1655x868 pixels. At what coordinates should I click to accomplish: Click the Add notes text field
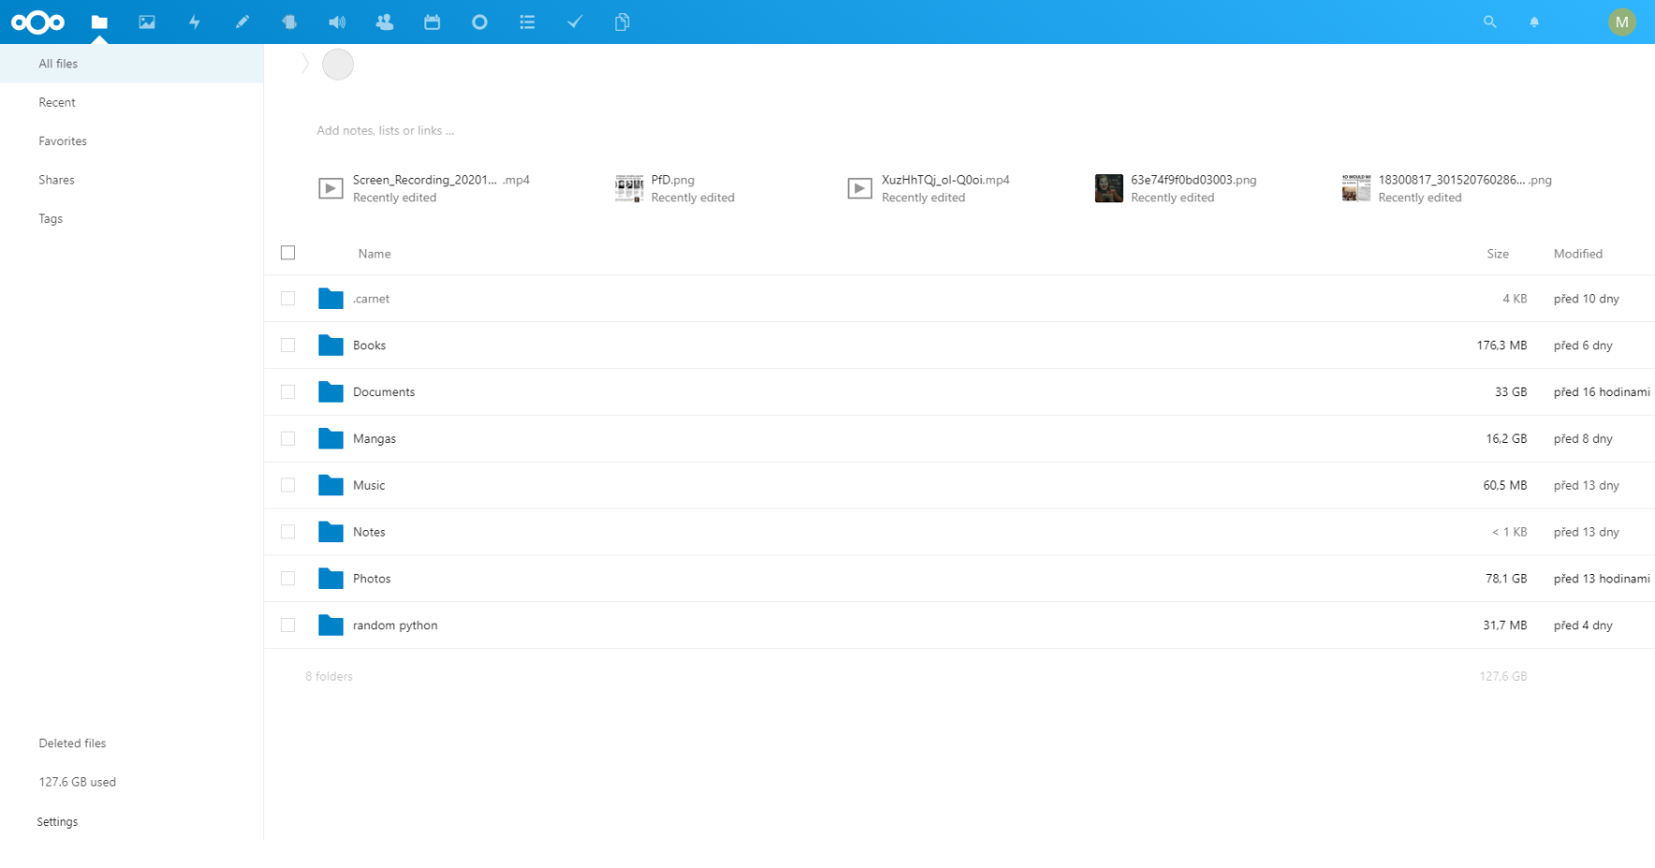385,131
